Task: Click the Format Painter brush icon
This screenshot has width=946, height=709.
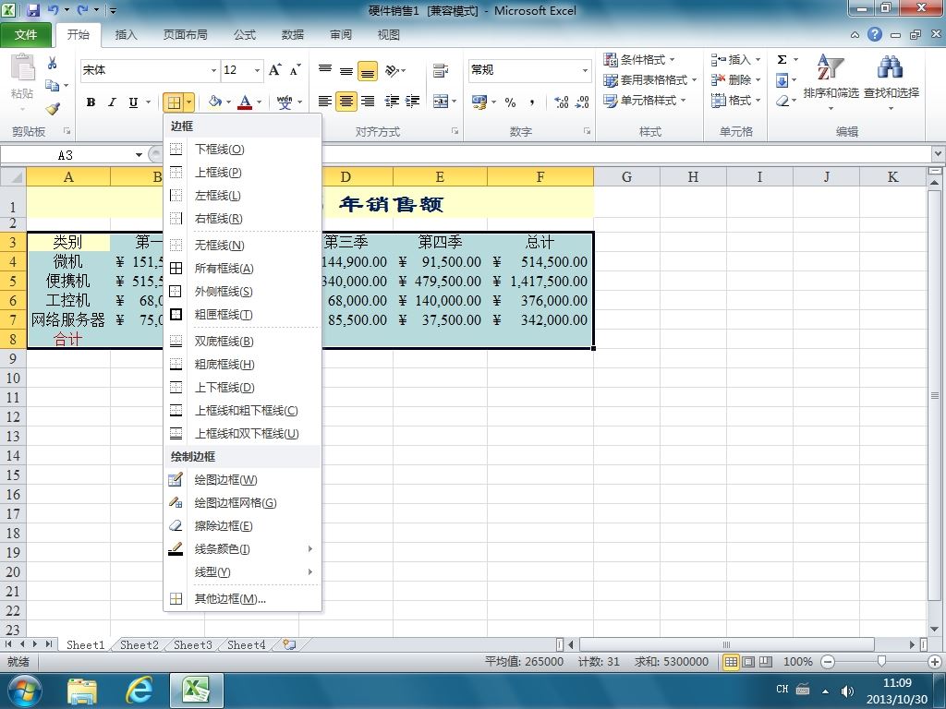Action: [53, 109]
